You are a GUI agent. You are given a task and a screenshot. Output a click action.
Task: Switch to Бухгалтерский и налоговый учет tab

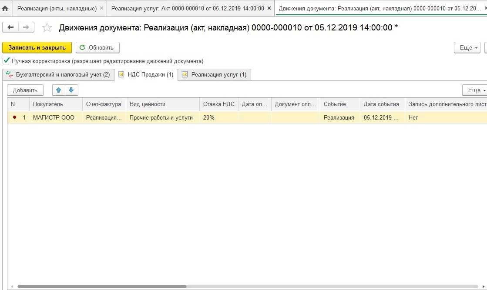58,75
